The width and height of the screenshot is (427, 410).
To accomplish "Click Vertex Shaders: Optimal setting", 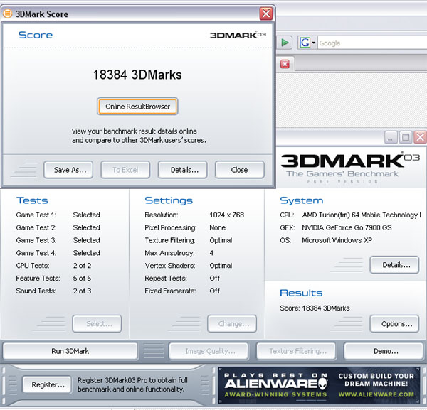I will click(x=189, y=266).
